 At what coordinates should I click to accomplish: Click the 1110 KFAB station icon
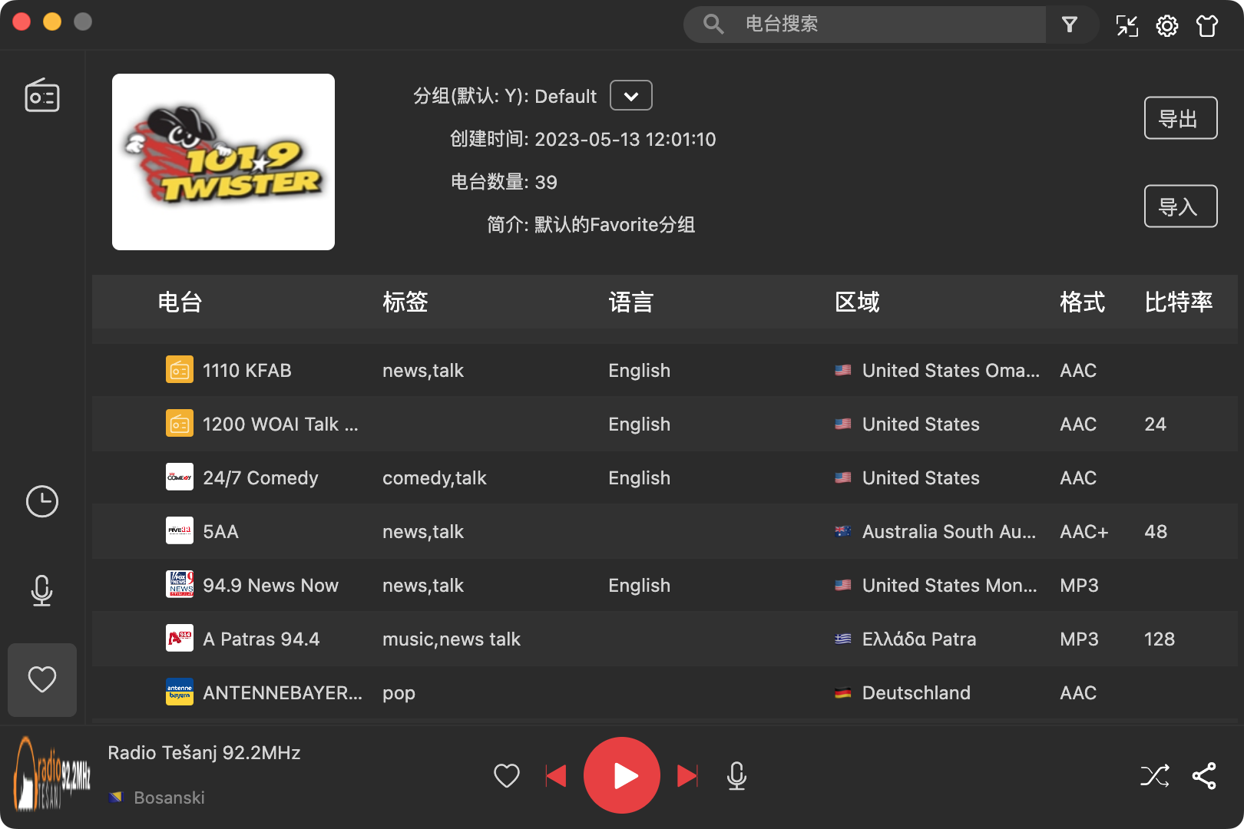coord(180,370)
